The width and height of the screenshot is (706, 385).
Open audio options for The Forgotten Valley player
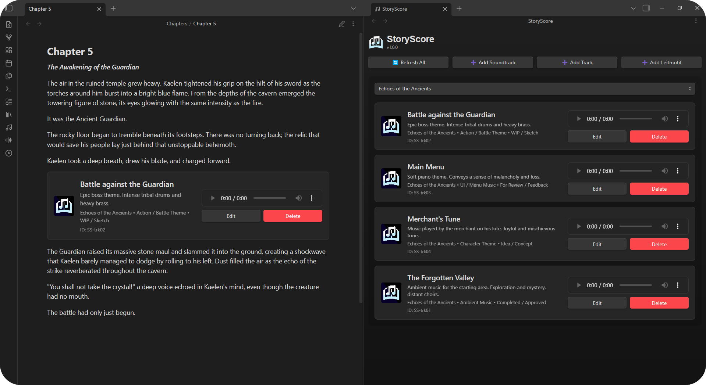point(678,285)
